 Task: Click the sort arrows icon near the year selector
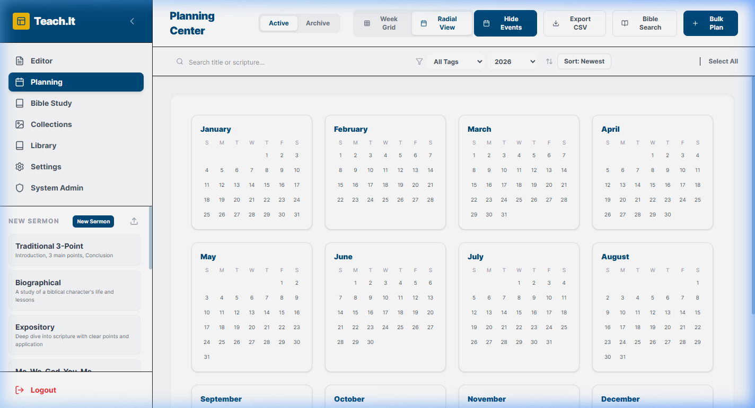click(549, 61)
